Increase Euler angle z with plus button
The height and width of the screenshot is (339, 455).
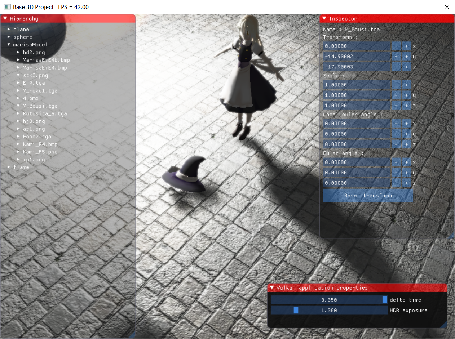coord(406,183)
